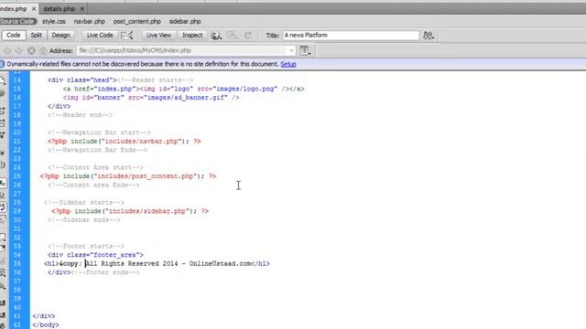Click the images/logo.png anchor line
This screenshot has height=329, width=586.
[183, 89]
